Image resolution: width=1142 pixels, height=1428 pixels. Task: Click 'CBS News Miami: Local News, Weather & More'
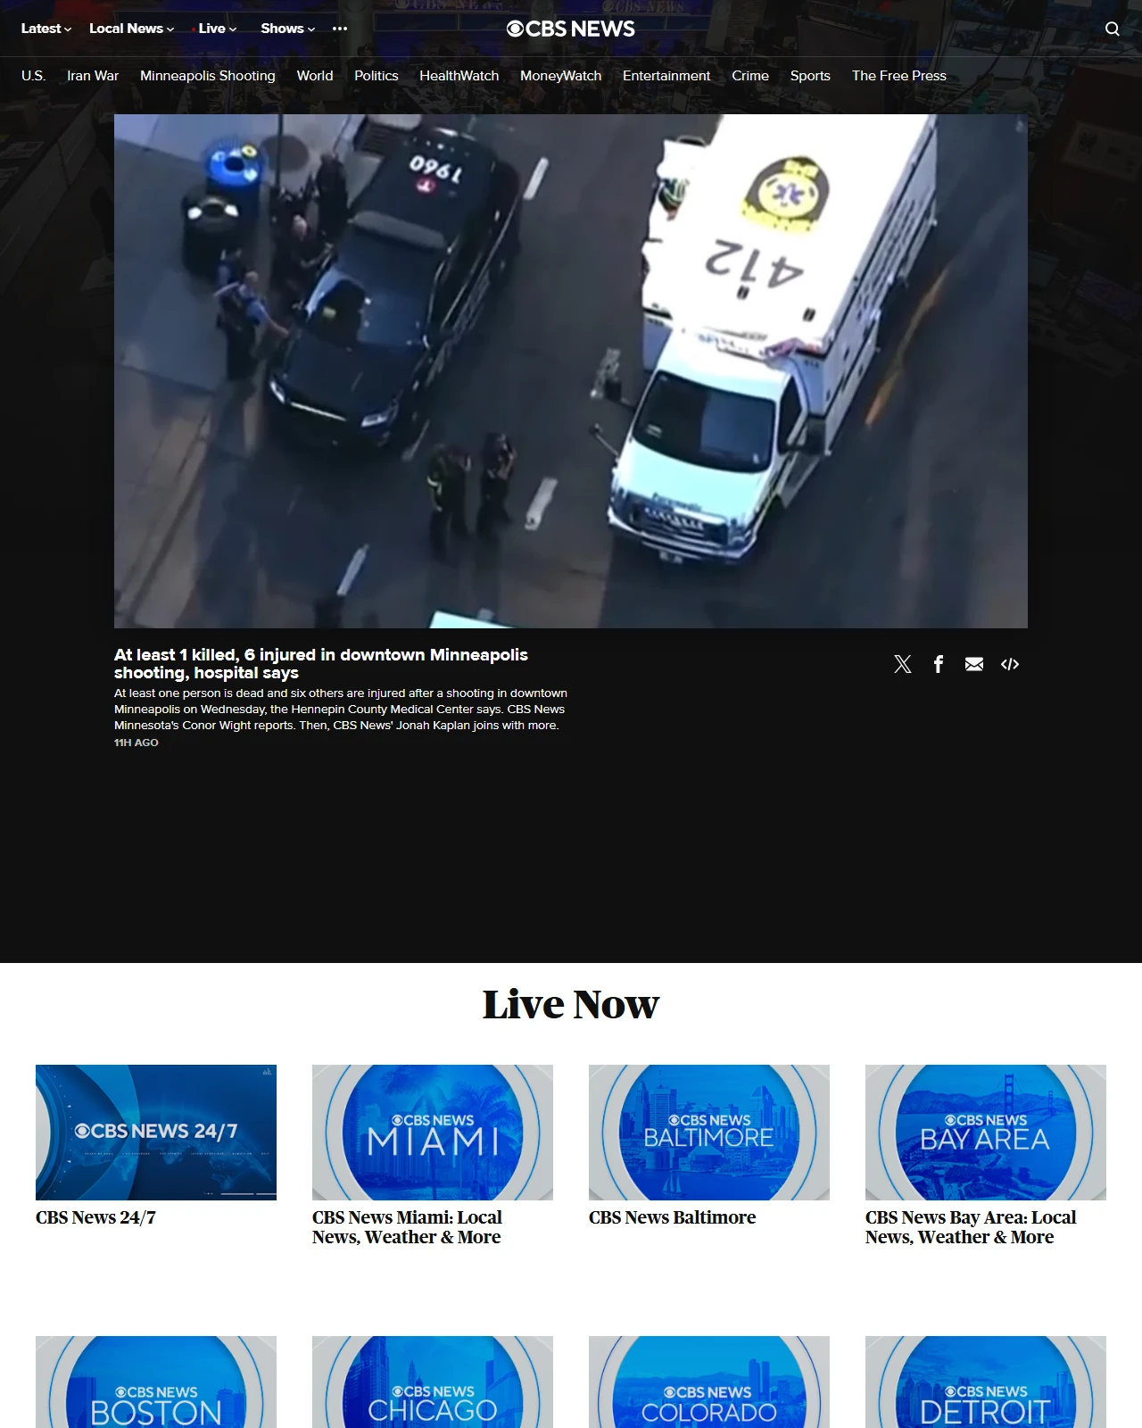(x=407, y=1227)
